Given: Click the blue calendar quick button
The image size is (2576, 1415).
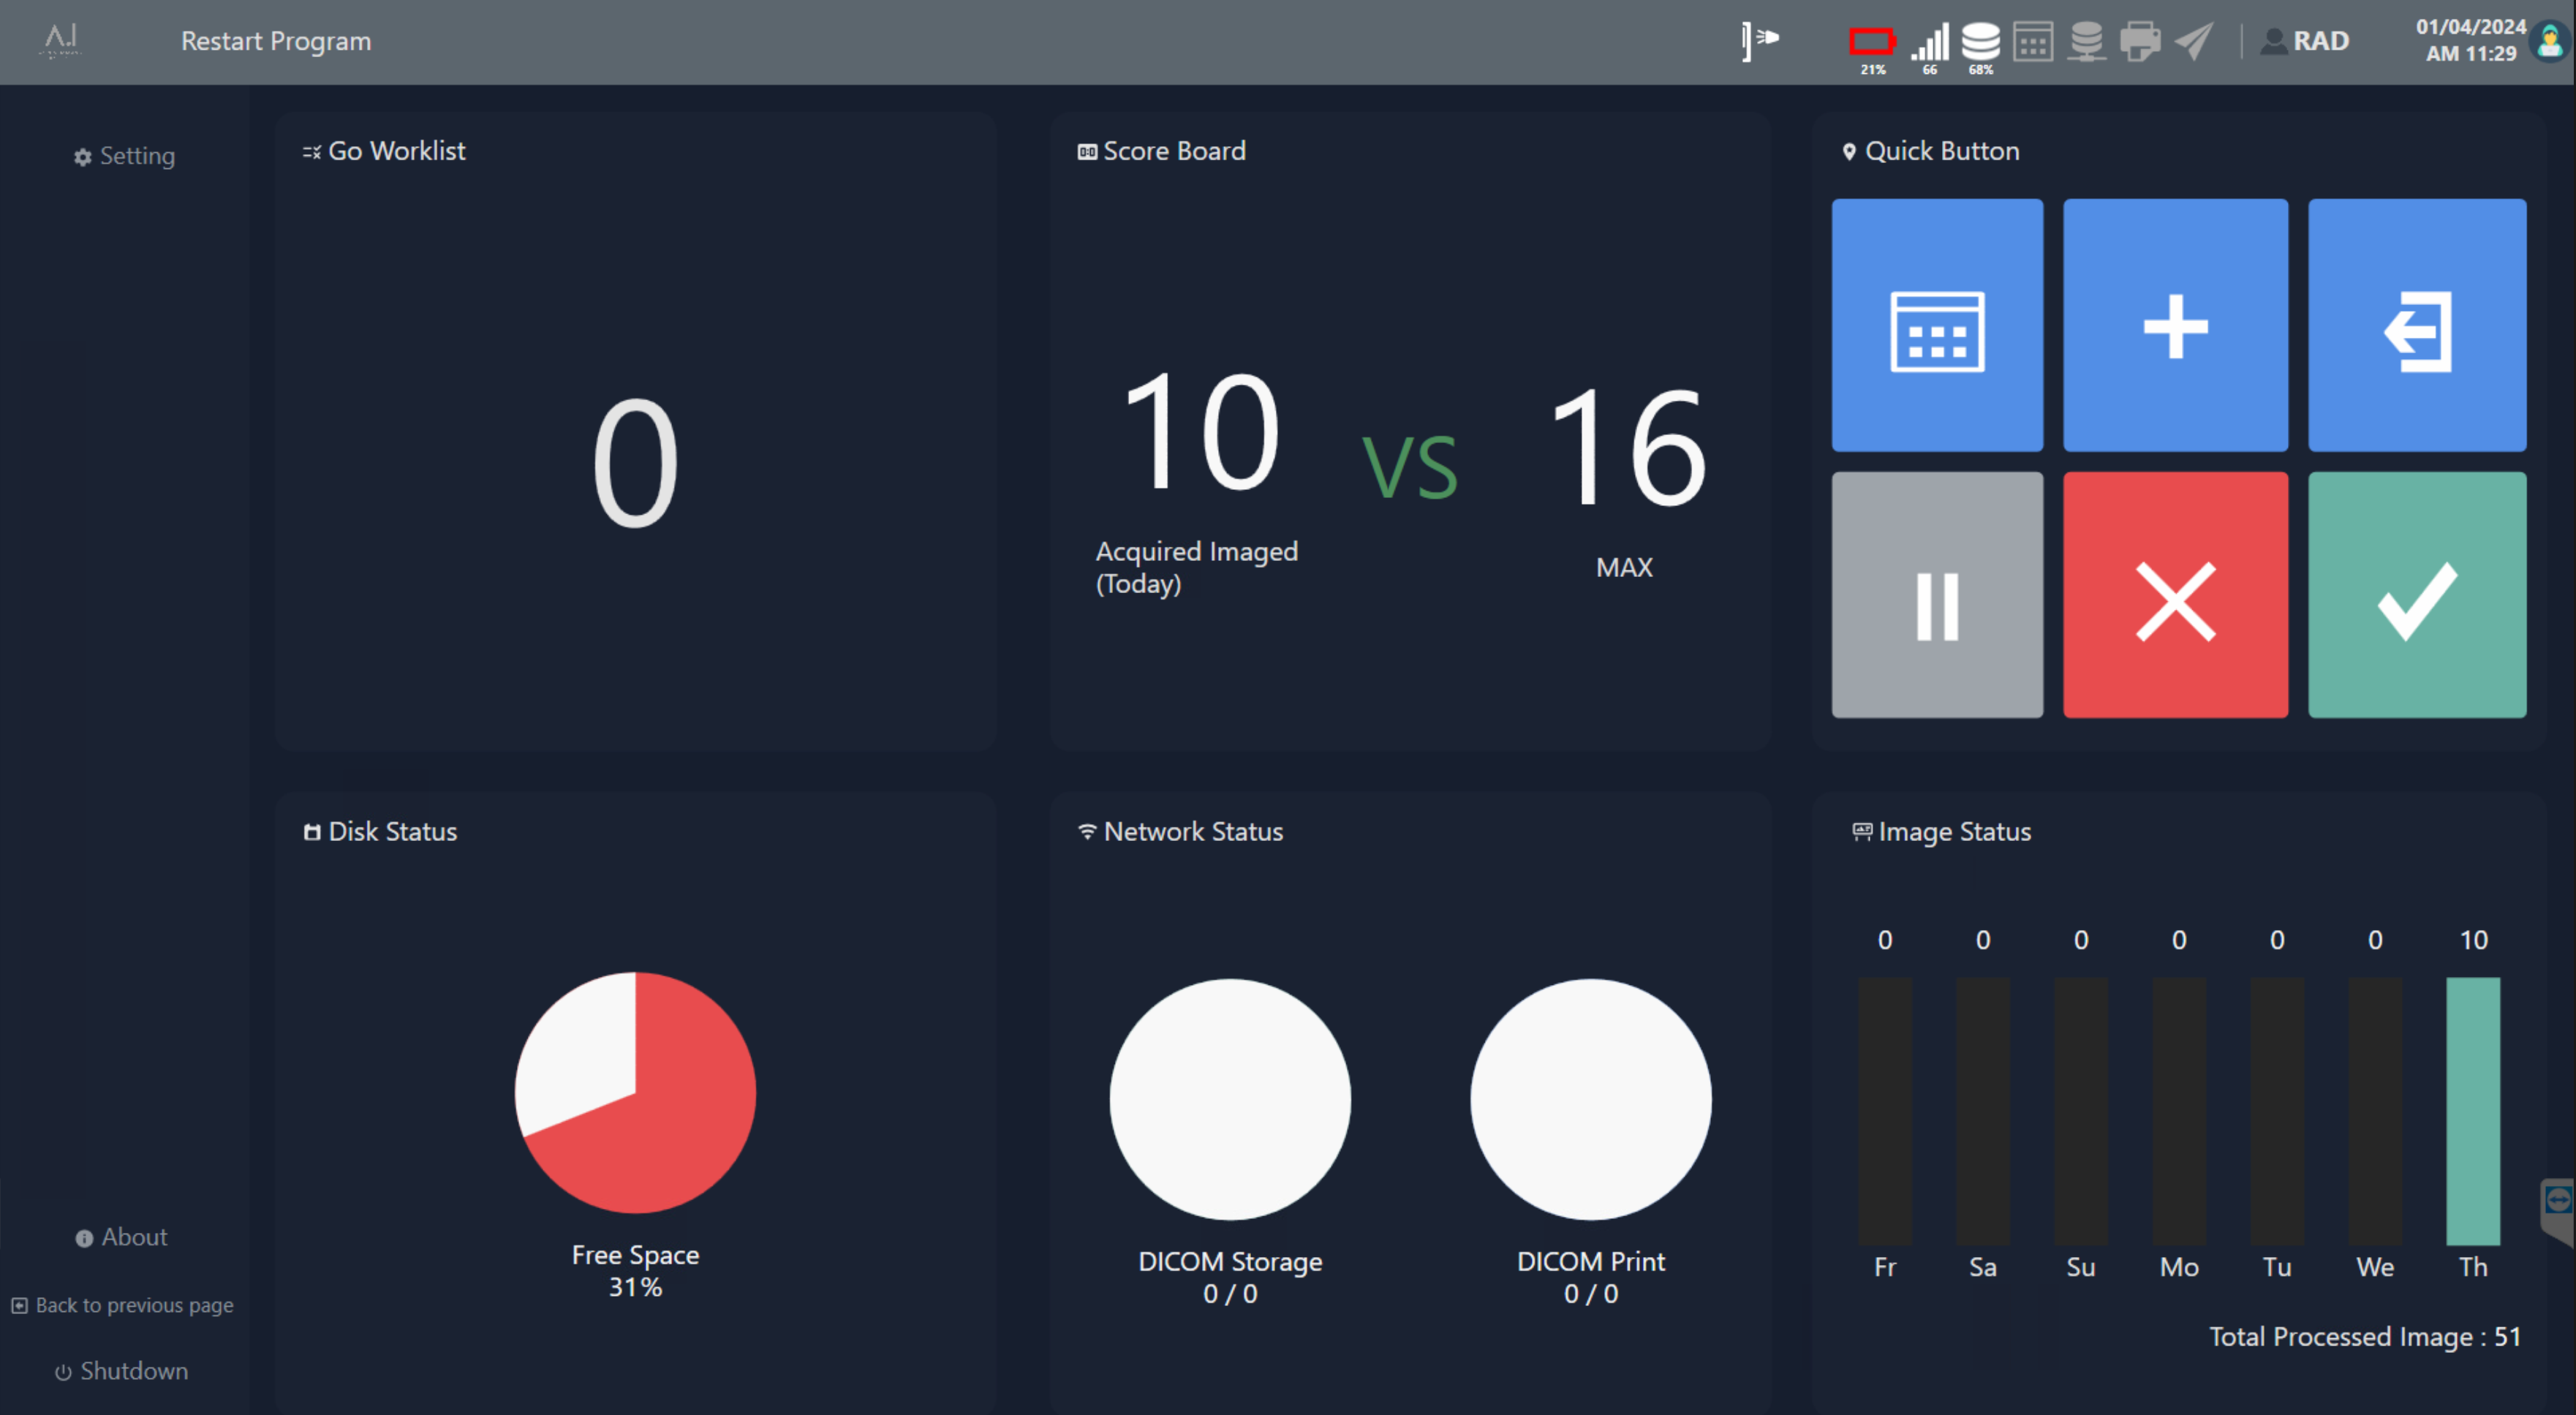Looking at the screenshot, I should point(1937,325).
